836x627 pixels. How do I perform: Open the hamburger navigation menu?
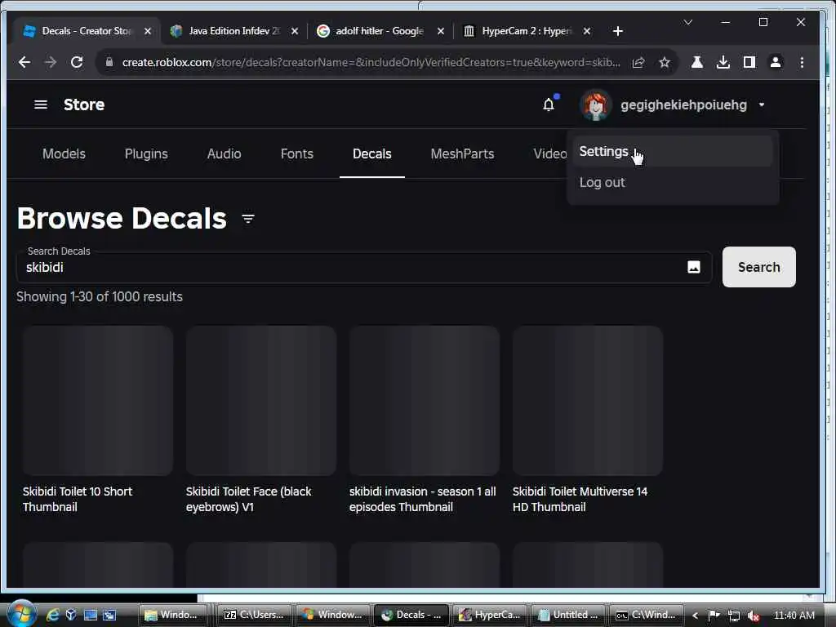41,104
